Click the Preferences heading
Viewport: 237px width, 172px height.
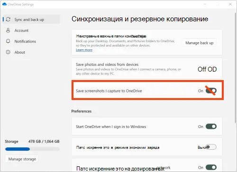[x=82, y=111]
